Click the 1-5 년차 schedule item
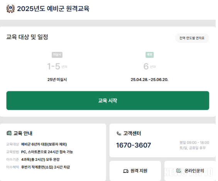Viewport: 218px width, 181px height. pyautogui.click(x=57, y=66)
